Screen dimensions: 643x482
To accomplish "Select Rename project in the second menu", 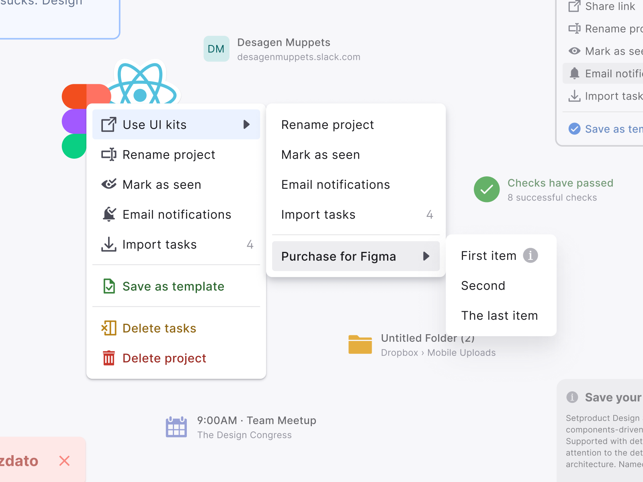I will pyautogui.click(x=328, y=125).
